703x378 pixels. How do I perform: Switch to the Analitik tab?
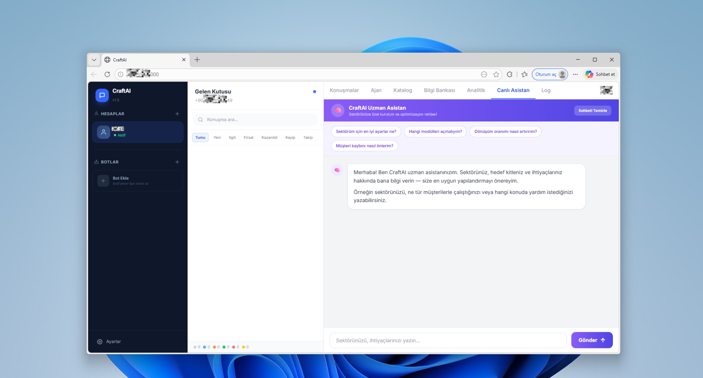[476, 90]
